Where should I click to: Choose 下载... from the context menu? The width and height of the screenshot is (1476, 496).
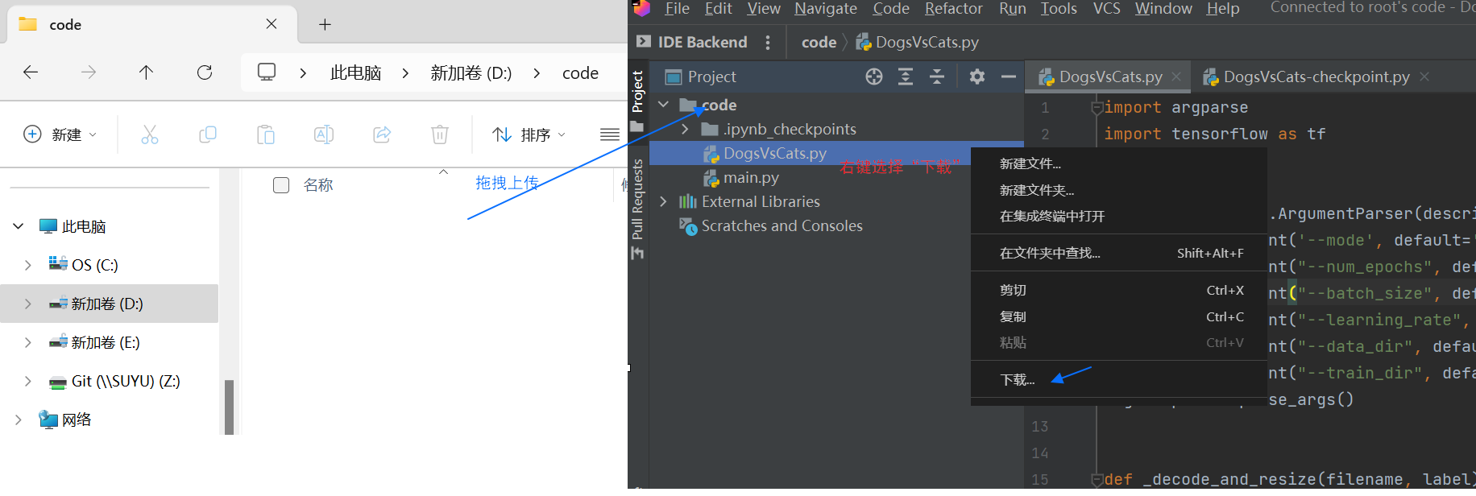(x=1017, y=379)
